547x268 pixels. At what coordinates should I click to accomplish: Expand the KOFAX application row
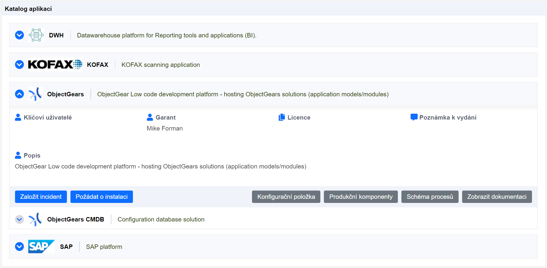[x=19, y=64]
